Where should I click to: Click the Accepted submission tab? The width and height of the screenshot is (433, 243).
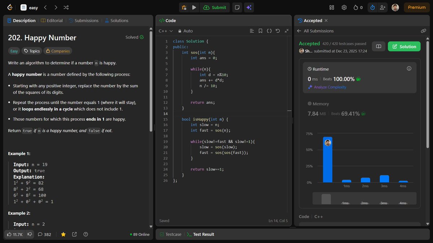[x=310, y=21]
